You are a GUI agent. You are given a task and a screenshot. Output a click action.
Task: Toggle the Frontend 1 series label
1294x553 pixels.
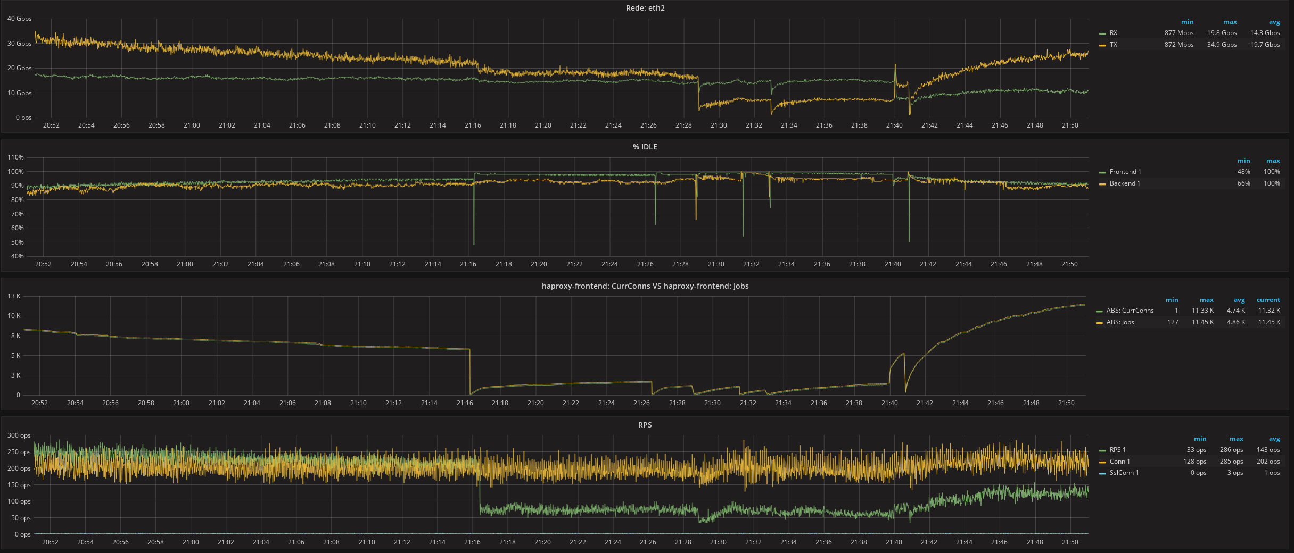tap(1125, 172)
